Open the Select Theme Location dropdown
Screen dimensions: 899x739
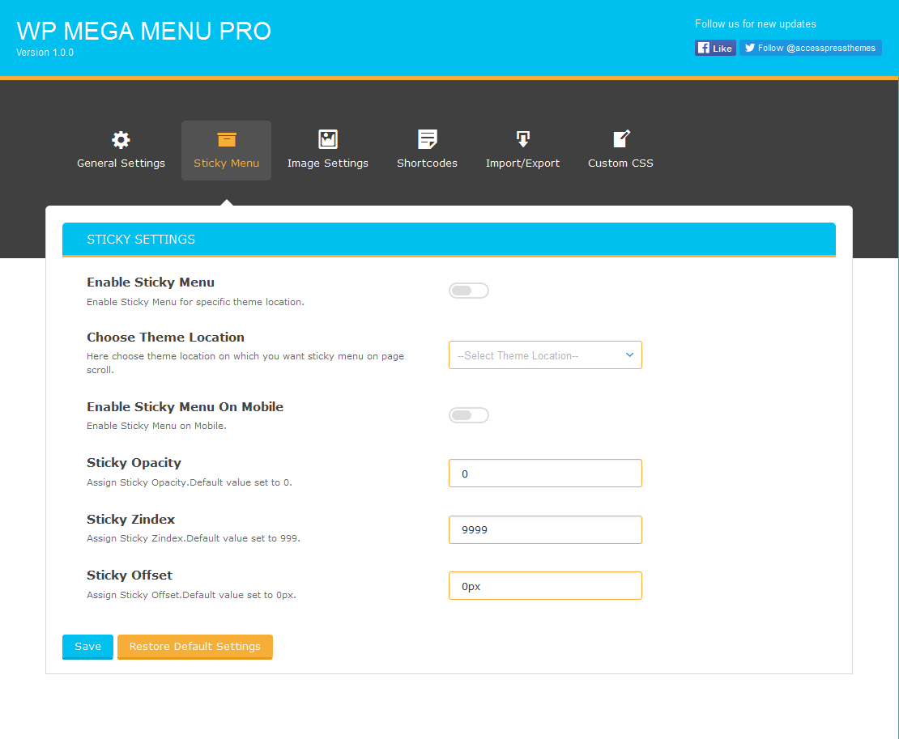545,355
